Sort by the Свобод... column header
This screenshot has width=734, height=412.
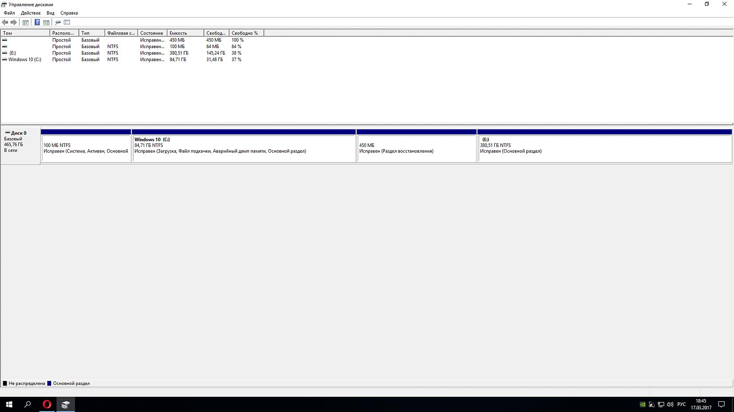(217, 33)
